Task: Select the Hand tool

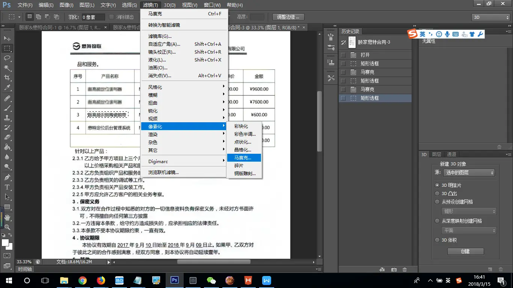Action: click(x=7, y=217)
